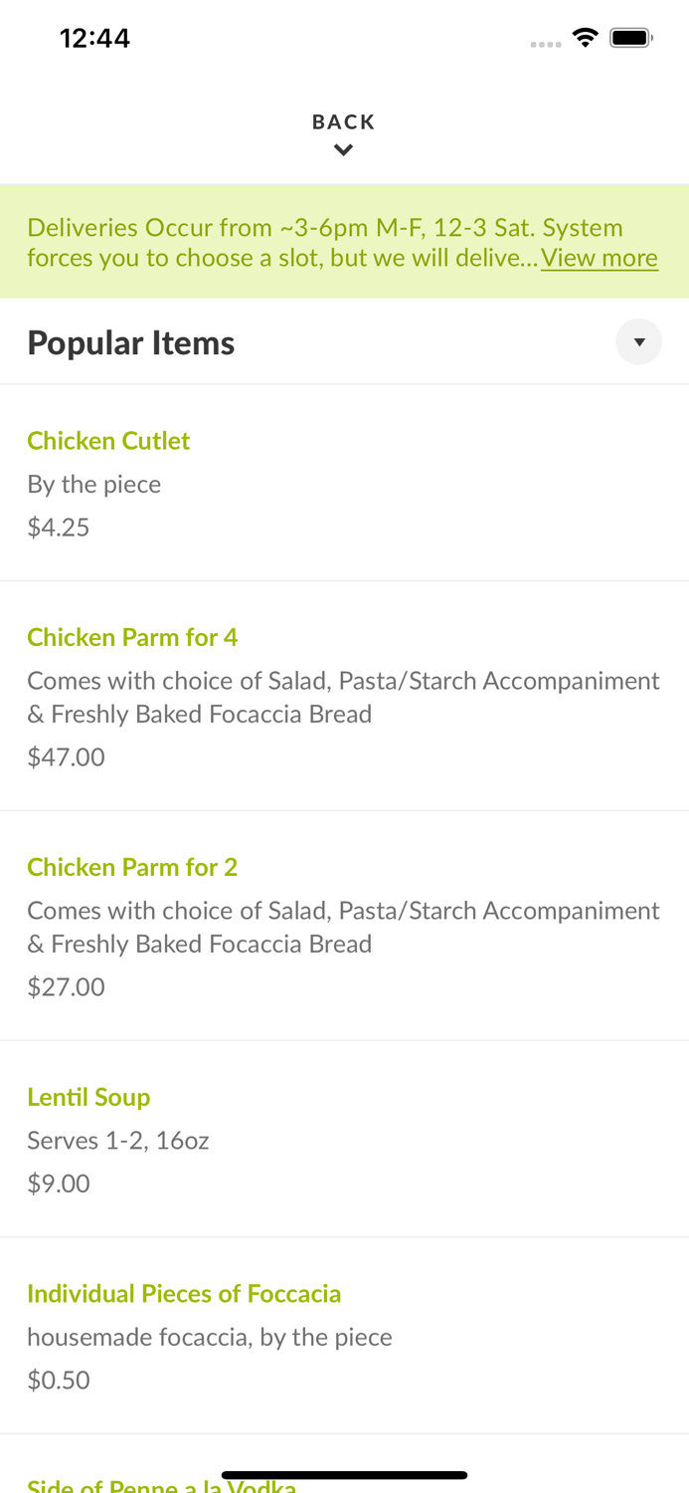Tap the green delivery notice banner

pos(344,241)
